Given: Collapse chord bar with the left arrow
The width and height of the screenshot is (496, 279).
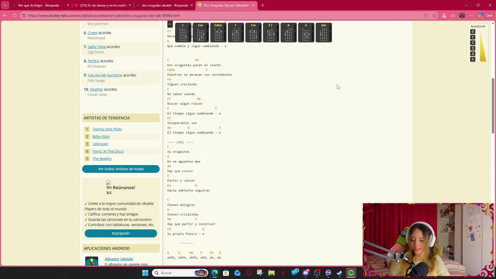Looking at the screenshot, I should [x=170, y=24].
